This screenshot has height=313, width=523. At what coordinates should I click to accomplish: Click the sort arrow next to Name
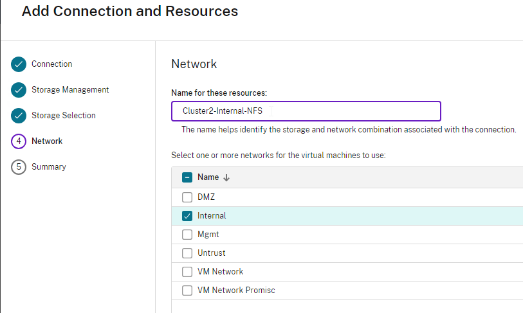(226, 177)
